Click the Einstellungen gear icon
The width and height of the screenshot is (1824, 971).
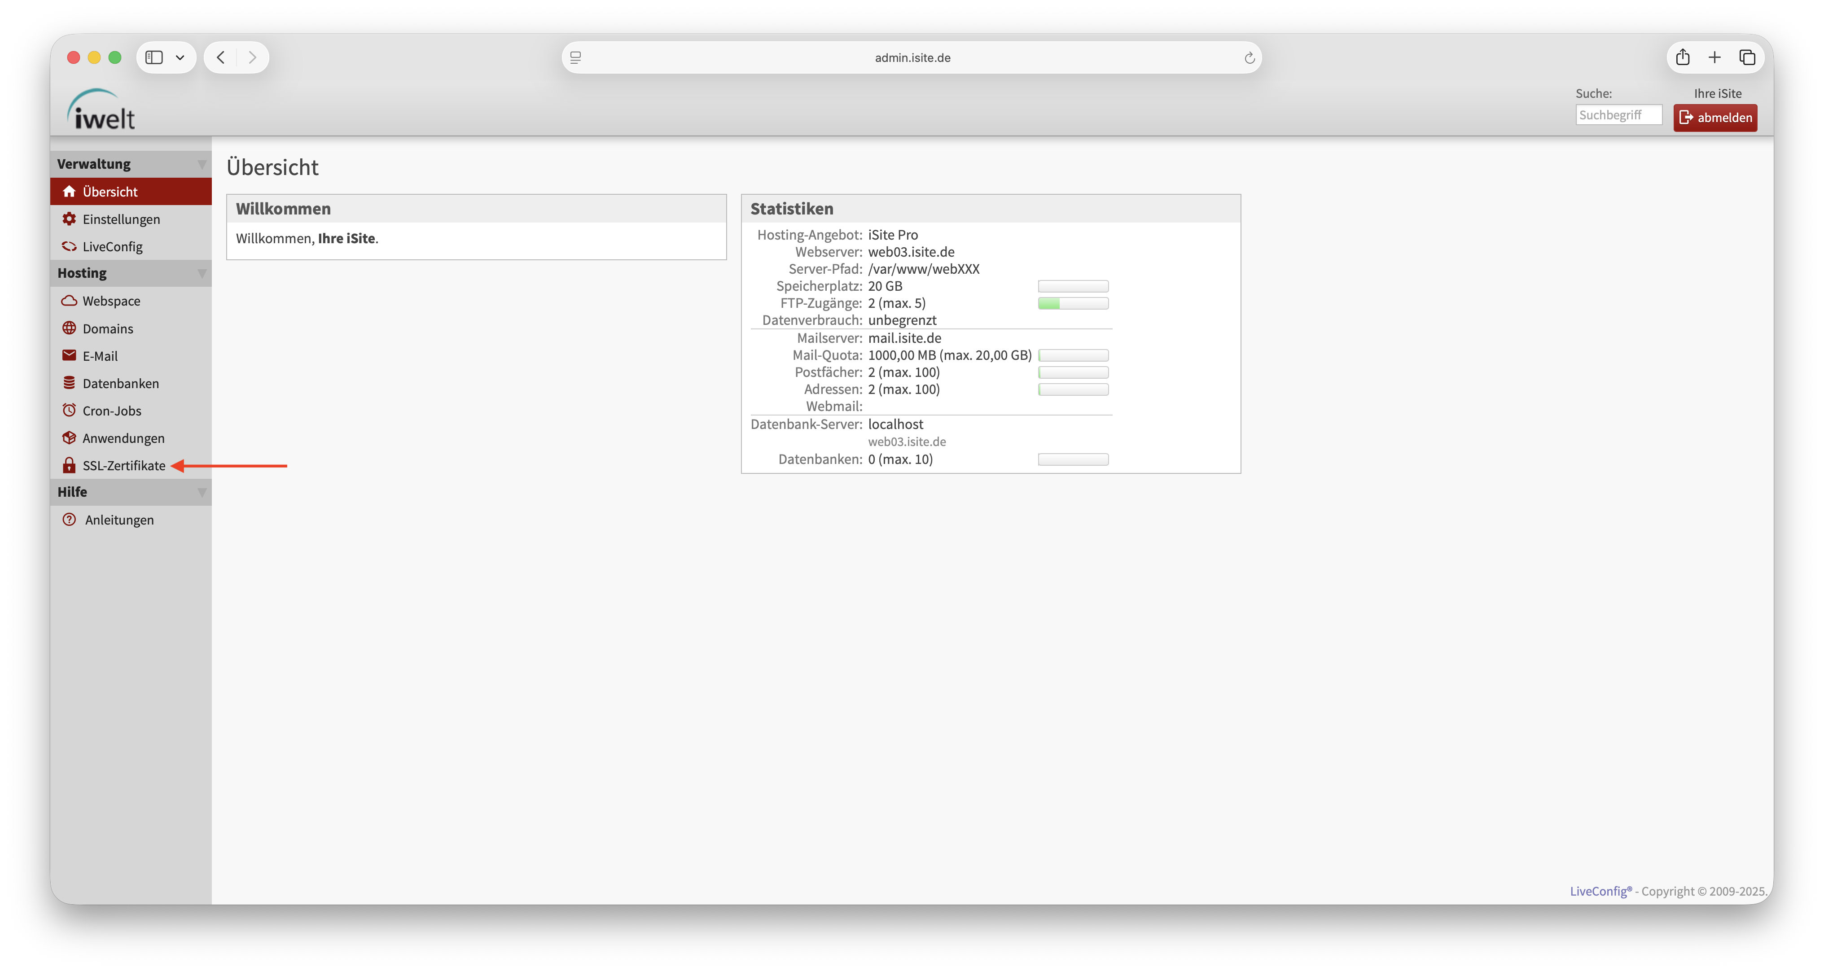[x=69, y=219]
